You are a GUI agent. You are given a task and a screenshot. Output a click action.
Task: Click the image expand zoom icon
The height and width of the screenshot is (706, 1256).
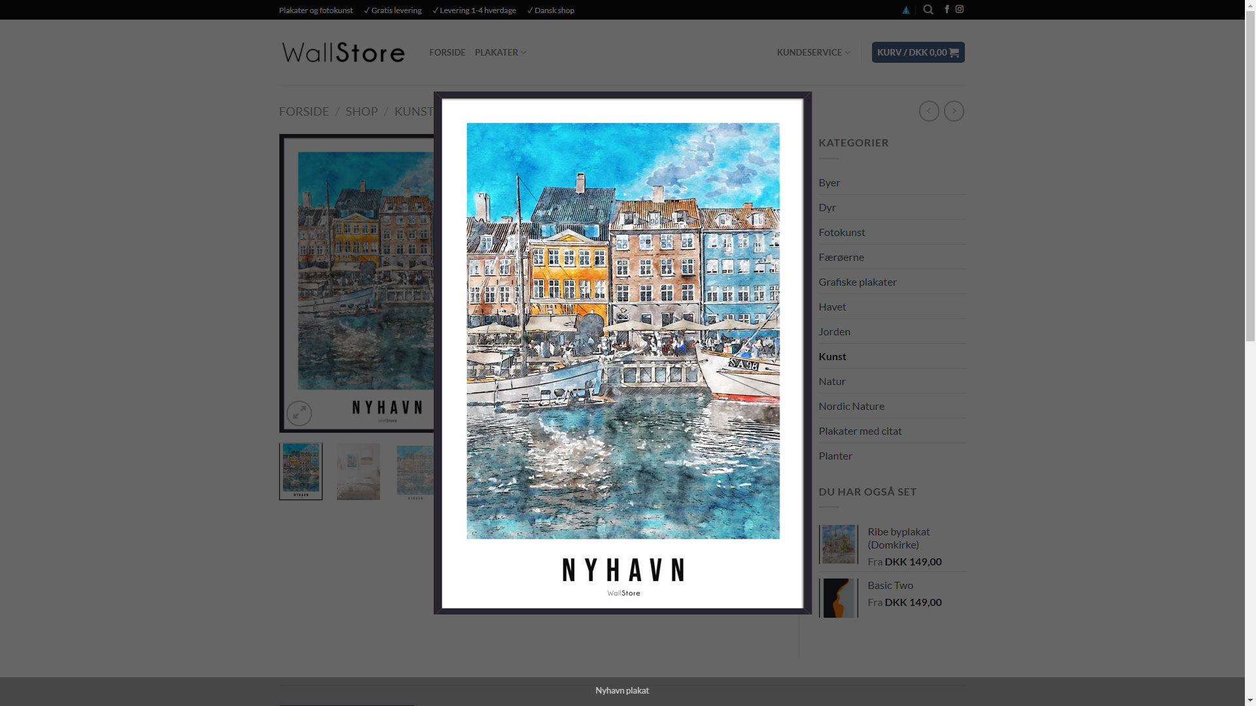point(299,413)
